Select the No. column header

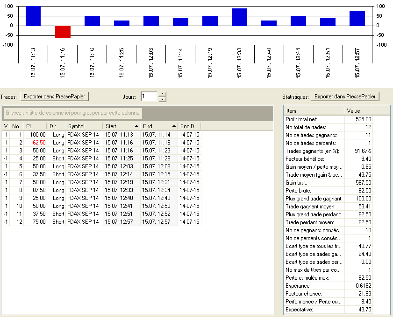(x=16, y=126)
